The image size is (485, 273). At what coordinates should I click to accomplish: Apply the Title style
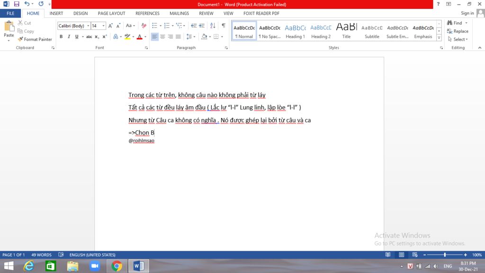pyautogui.click(x=346, y=31)
